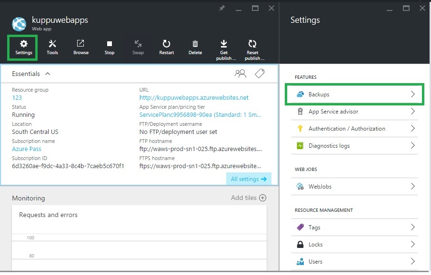This screenshot has height=275, width=431.
Task: Click Get publish profile download icon
Action: coord(224,47)
